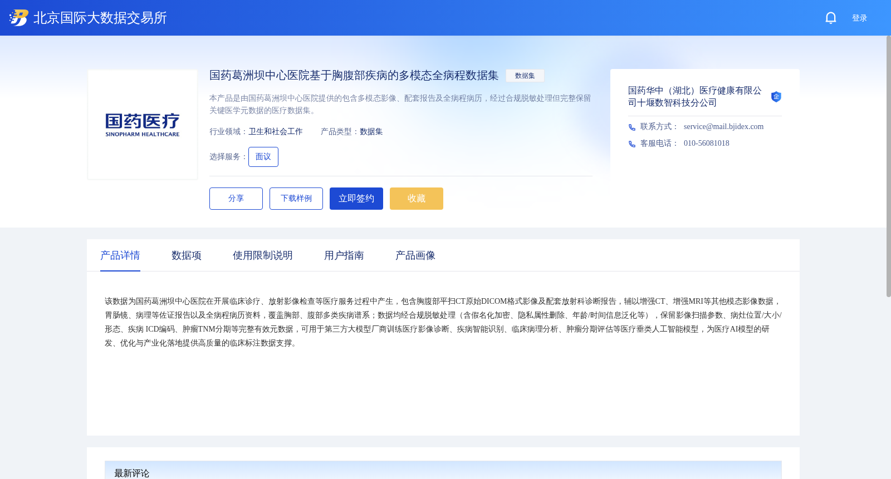
Task: Click the Beijing data exchange logo icon
Action: [x=19, y=18]
